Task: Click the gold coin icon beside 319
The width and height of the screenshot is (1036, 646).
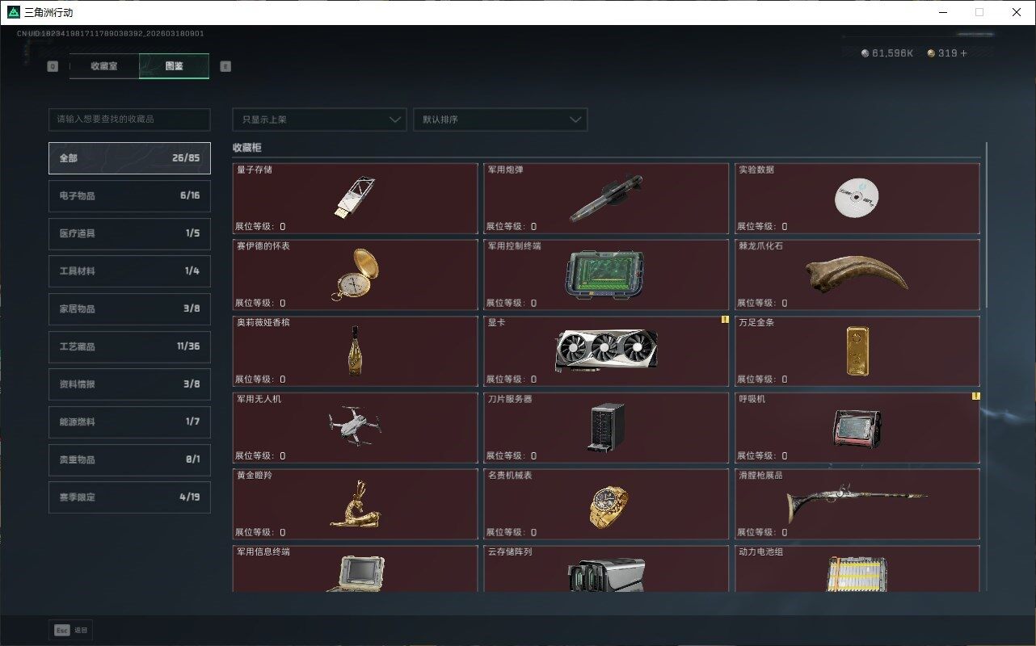Action: [931, 53]
